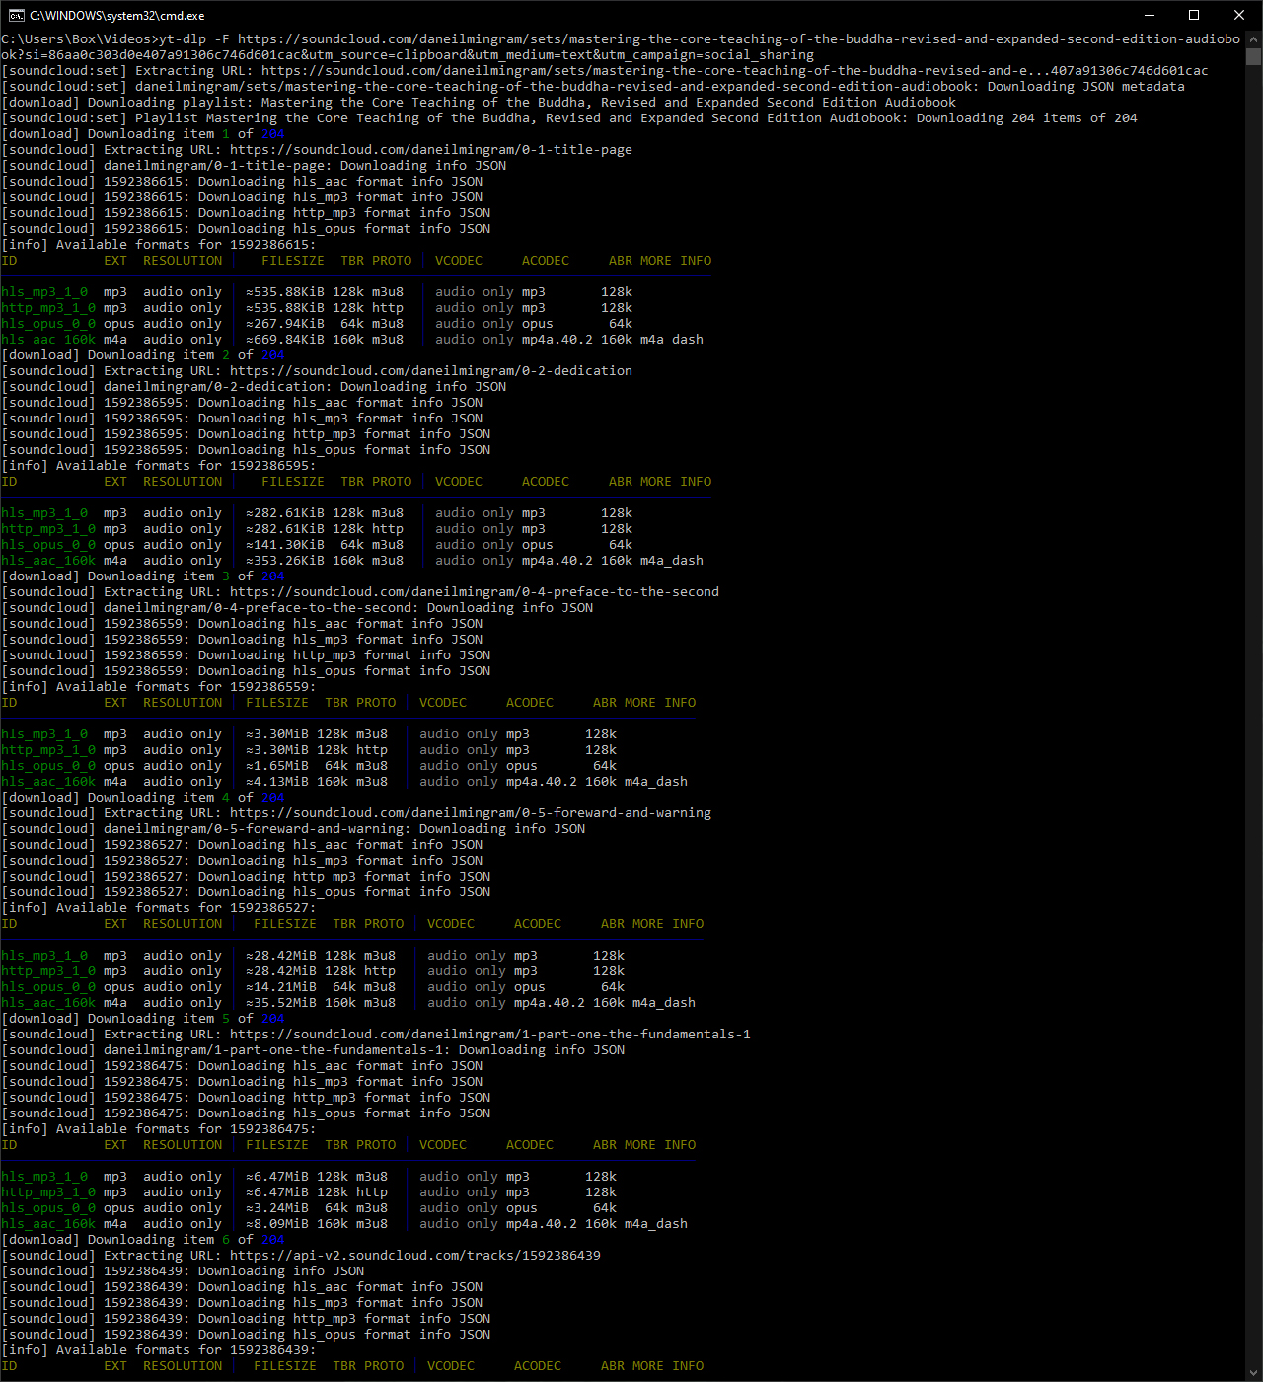Click the line 'Downloading item 2 of 204'
1263x1382 pixels.
pos(143,355)
